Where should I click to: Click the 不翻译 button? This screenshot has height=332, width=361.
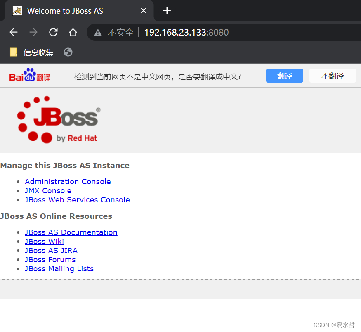[x=333, y=76]
